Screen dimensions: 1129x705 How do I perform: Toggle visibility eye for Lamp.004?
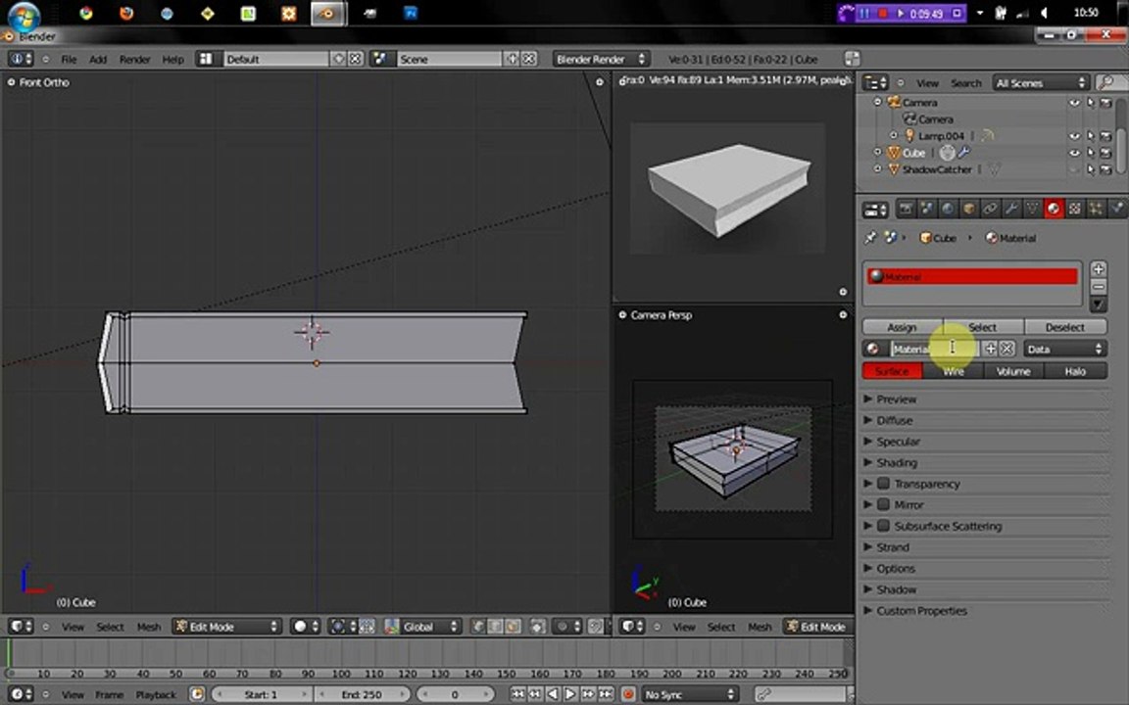click(1074, 136)
